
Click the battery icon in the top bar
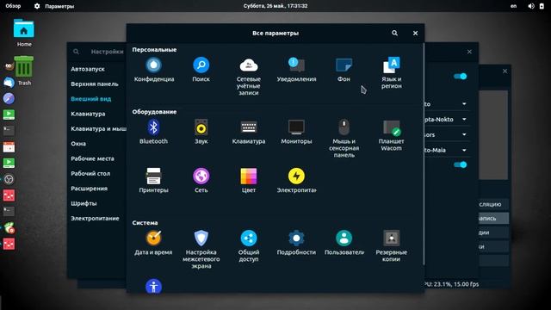(542, 6)
